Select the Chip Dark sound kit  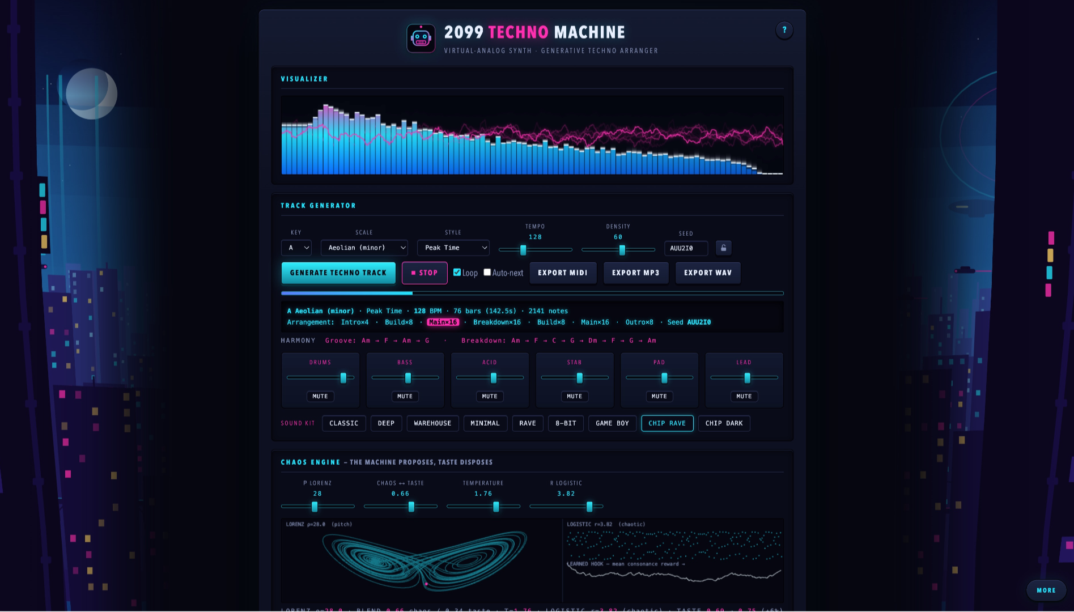pyautogui.click(x=724, y=423)
